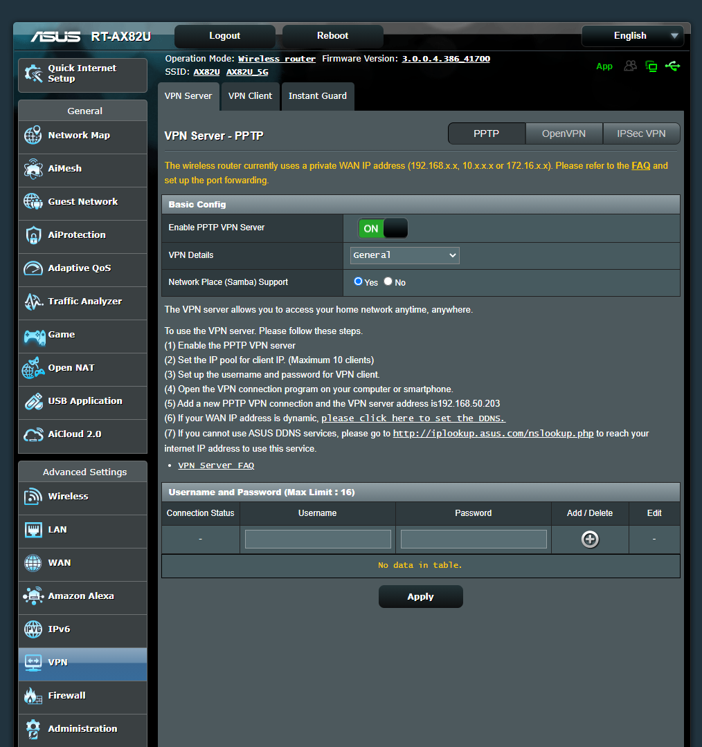Switch to the Instant Guard tab

pos(318,96)
